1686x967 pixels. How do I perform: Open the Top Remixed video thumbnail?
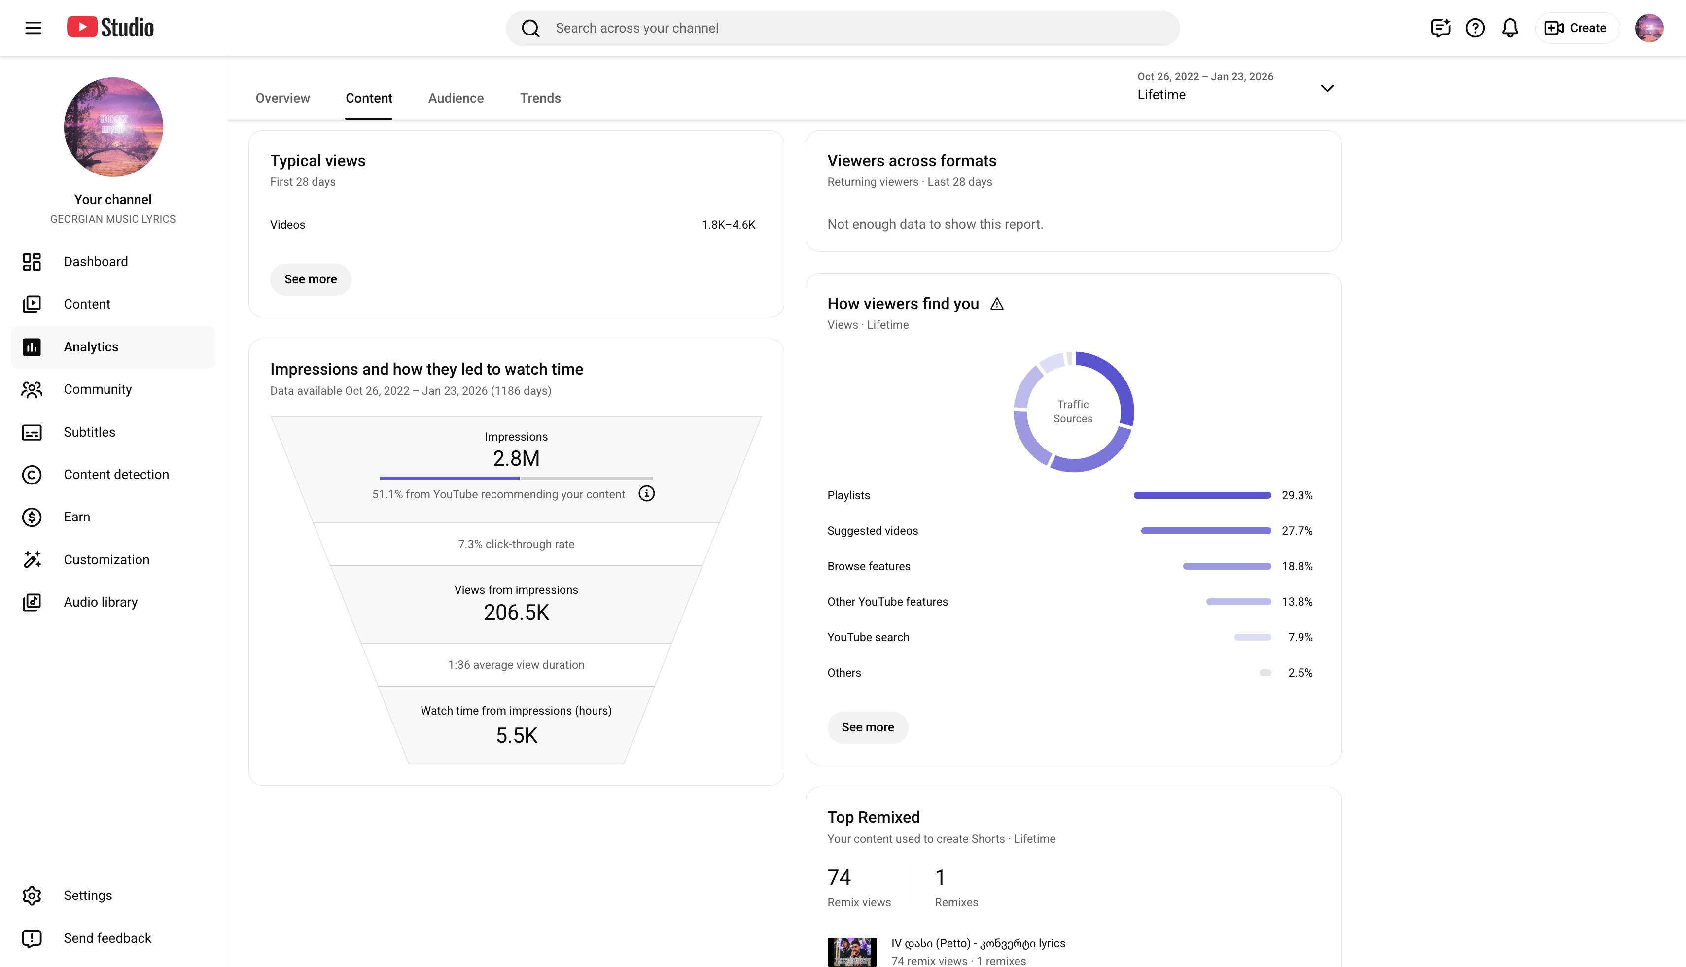pyautogui.click(x=852, y=952)
